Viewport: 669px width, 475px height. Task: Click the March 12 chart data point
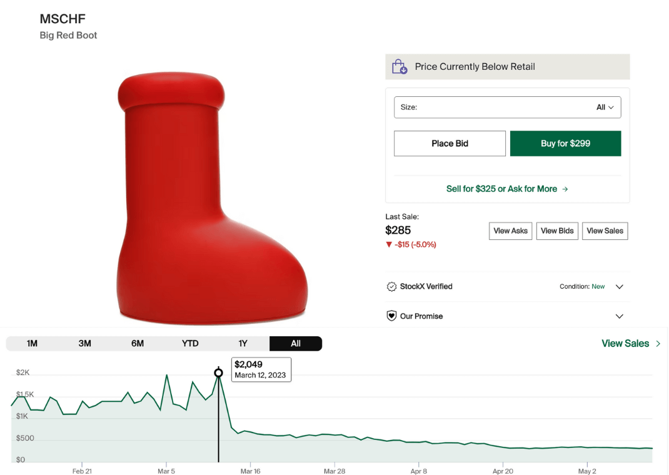(218, 373)
